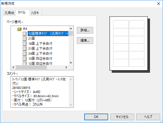Image resolution: width=163 pixels, height=123 pixels.
Task: Open the ハガキ tab
Action: click(36, 13)
